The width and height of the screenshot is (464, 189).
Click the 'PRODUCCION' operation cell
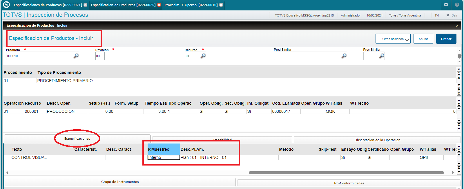[67, 111]
